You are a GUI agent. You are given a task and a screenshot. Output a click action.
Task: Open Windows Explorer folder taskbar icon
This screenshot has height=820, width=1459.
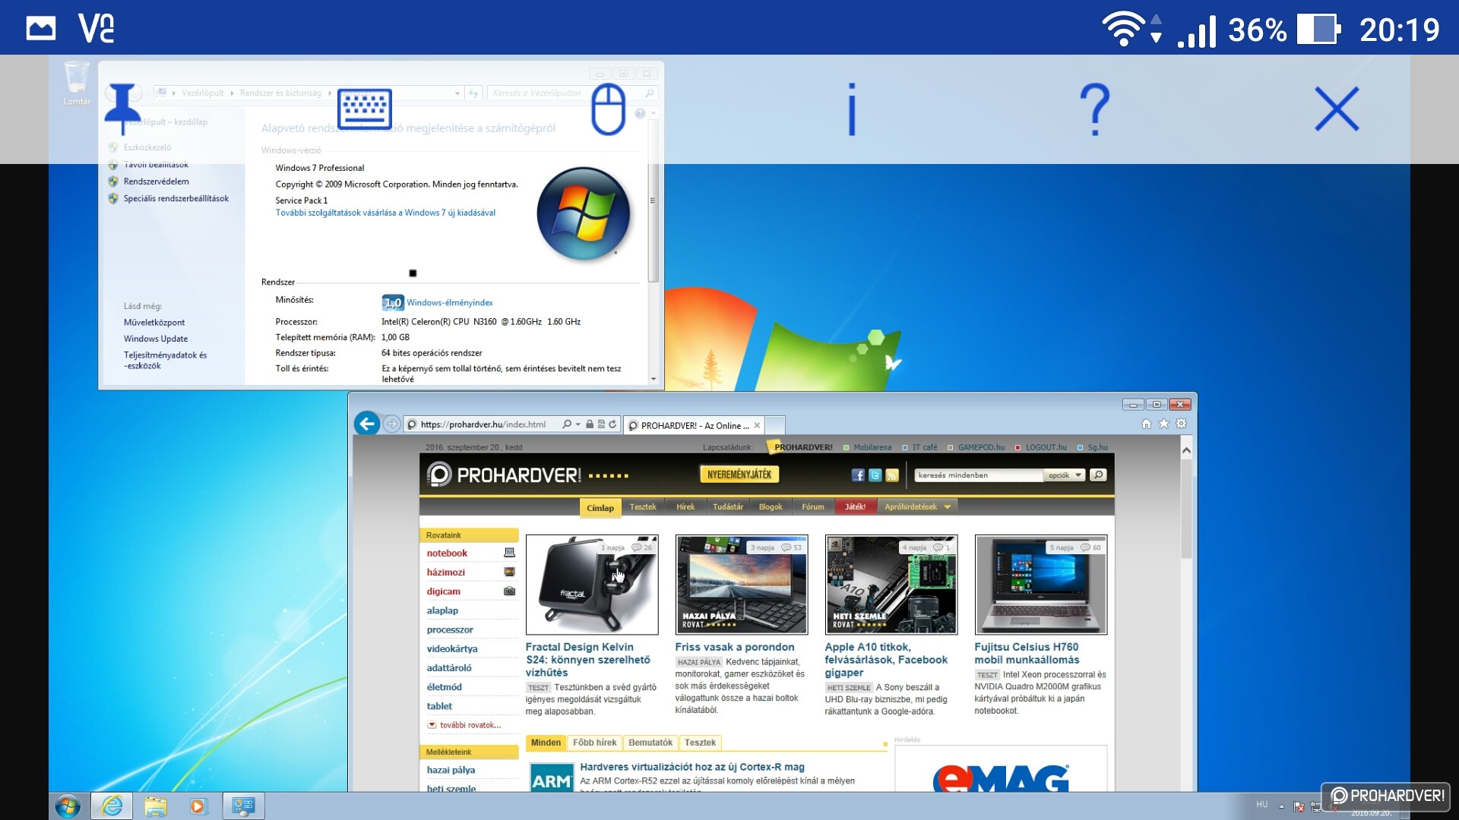point(155,806)
